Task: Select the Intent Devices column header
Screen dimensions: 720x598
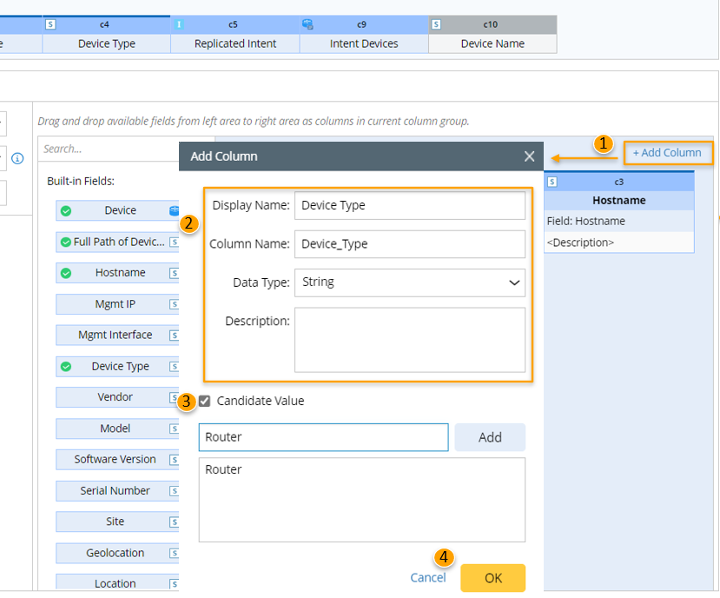Action: pyautogui.click(x=364, y=43)
